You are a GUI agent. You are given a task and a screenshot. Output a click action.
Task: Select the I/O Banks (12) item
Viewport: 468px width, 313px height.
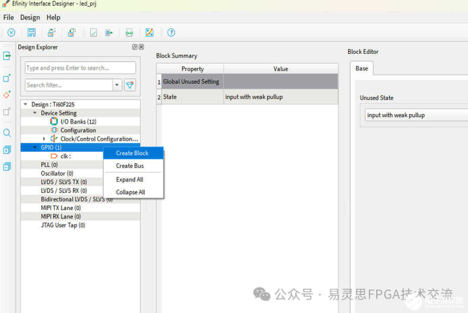tap(78, 121)
